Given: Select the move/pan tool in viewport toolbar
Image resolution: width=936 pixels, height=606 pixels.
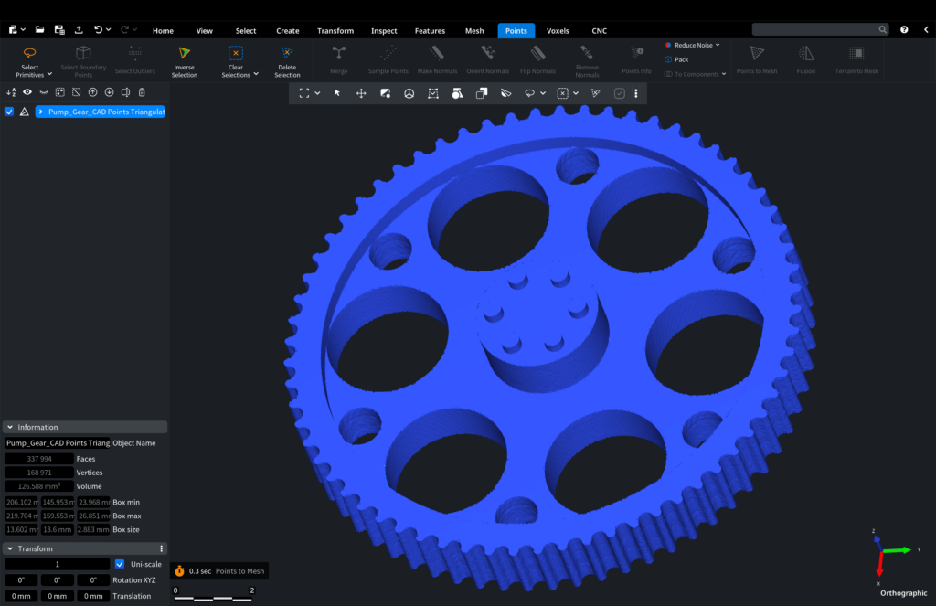Looking at the screenshot, I should 361,93.
